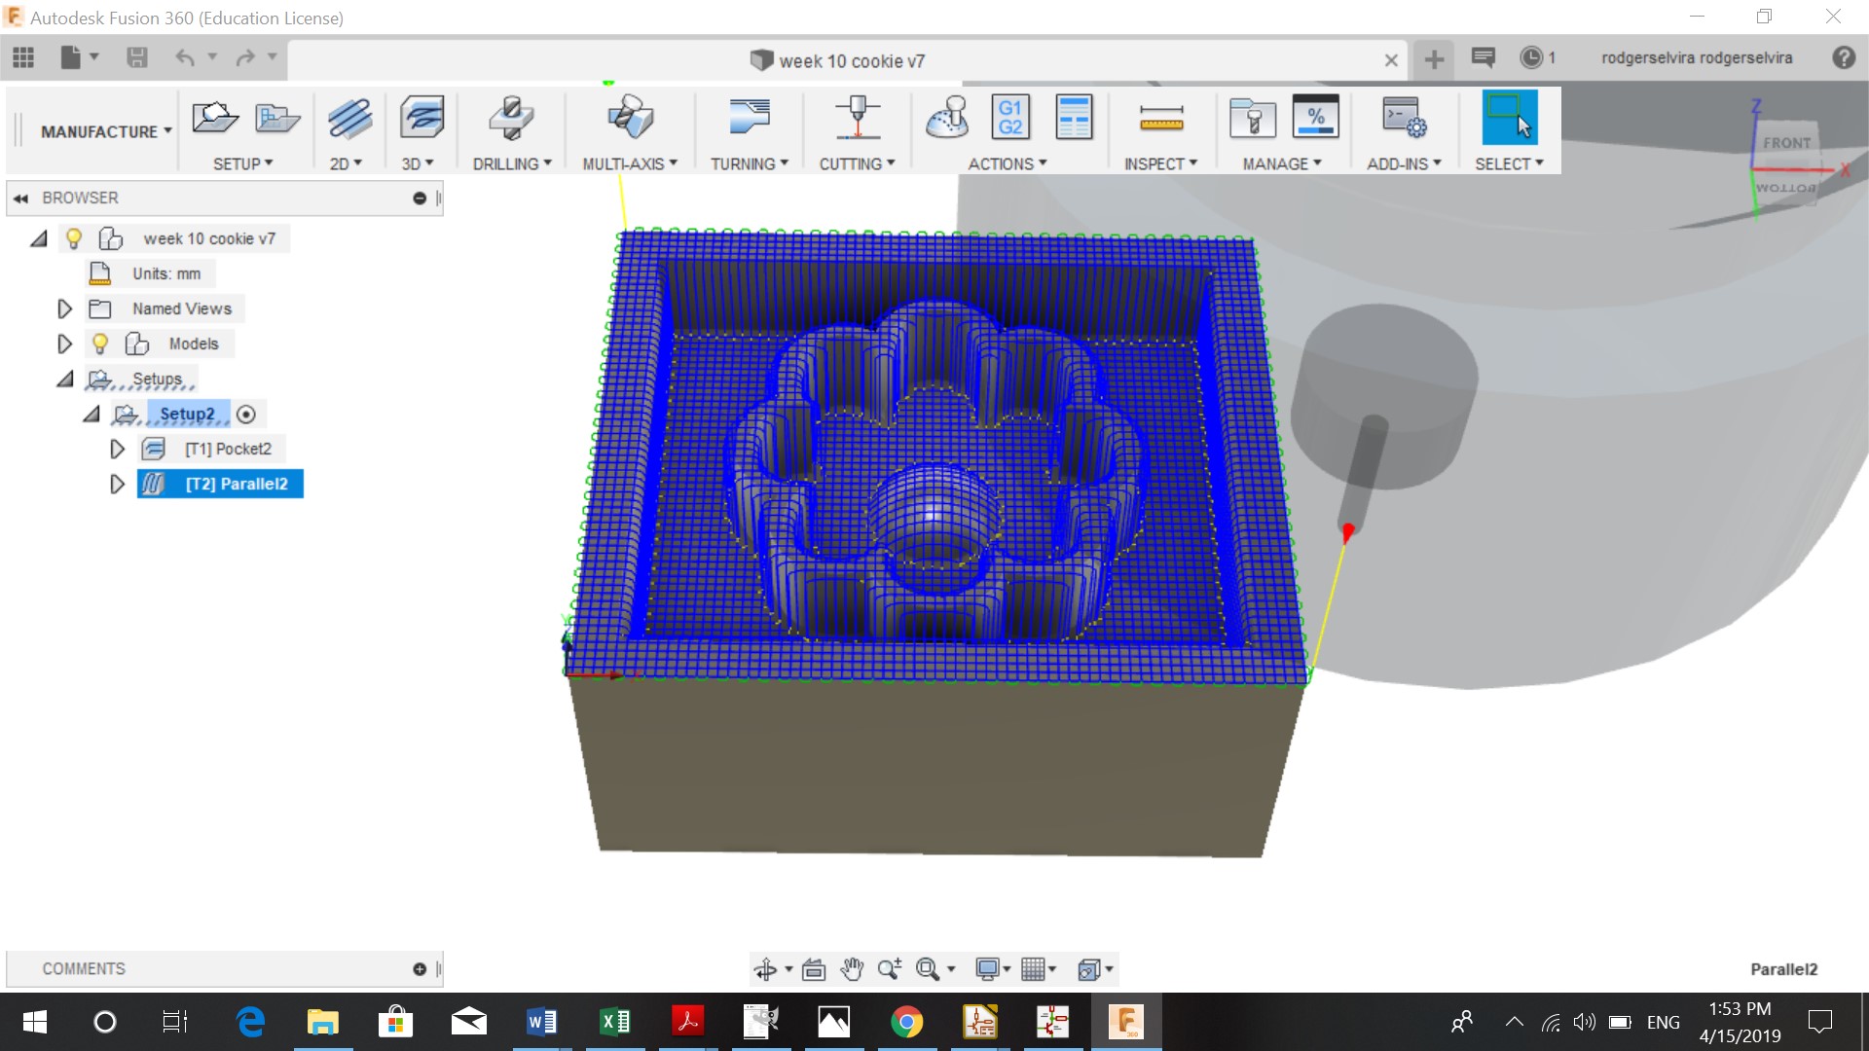Open the TURNING menu
The height and width of the screenshot is (1051, 1869).
coord(749,163)
